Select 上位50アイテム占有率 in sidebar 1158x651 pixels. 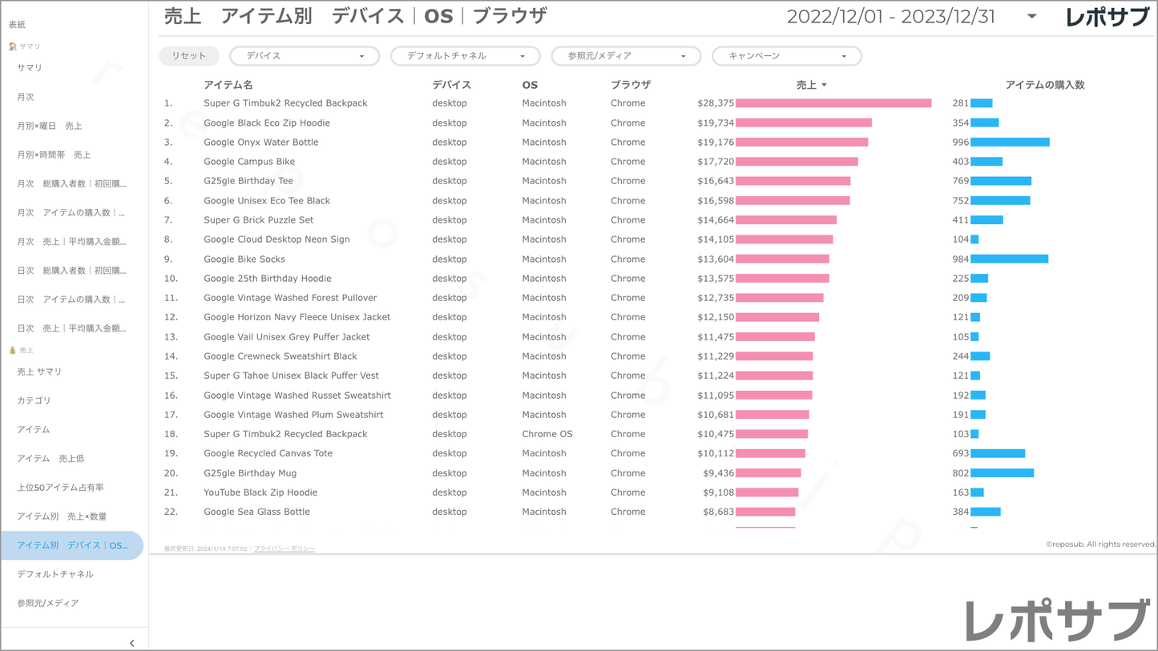pyautogui.click(x=60, y=488)
